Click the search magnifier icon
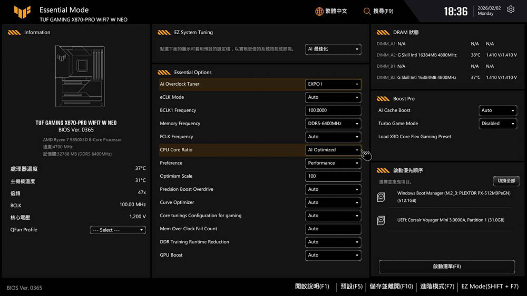 coord(367,11)
